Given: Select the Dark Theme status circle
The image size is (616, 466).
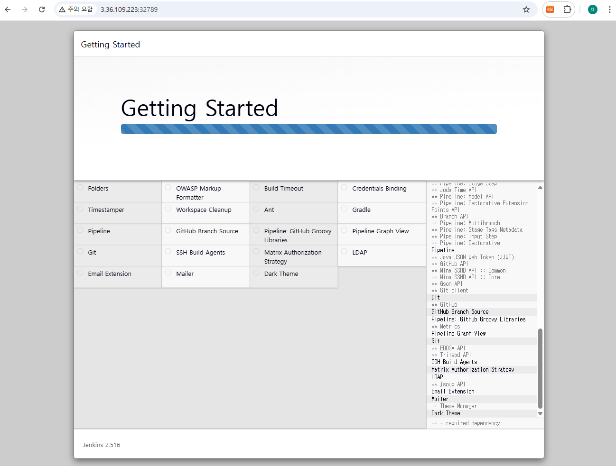Looking at the screenshot, I should (256, 273).
